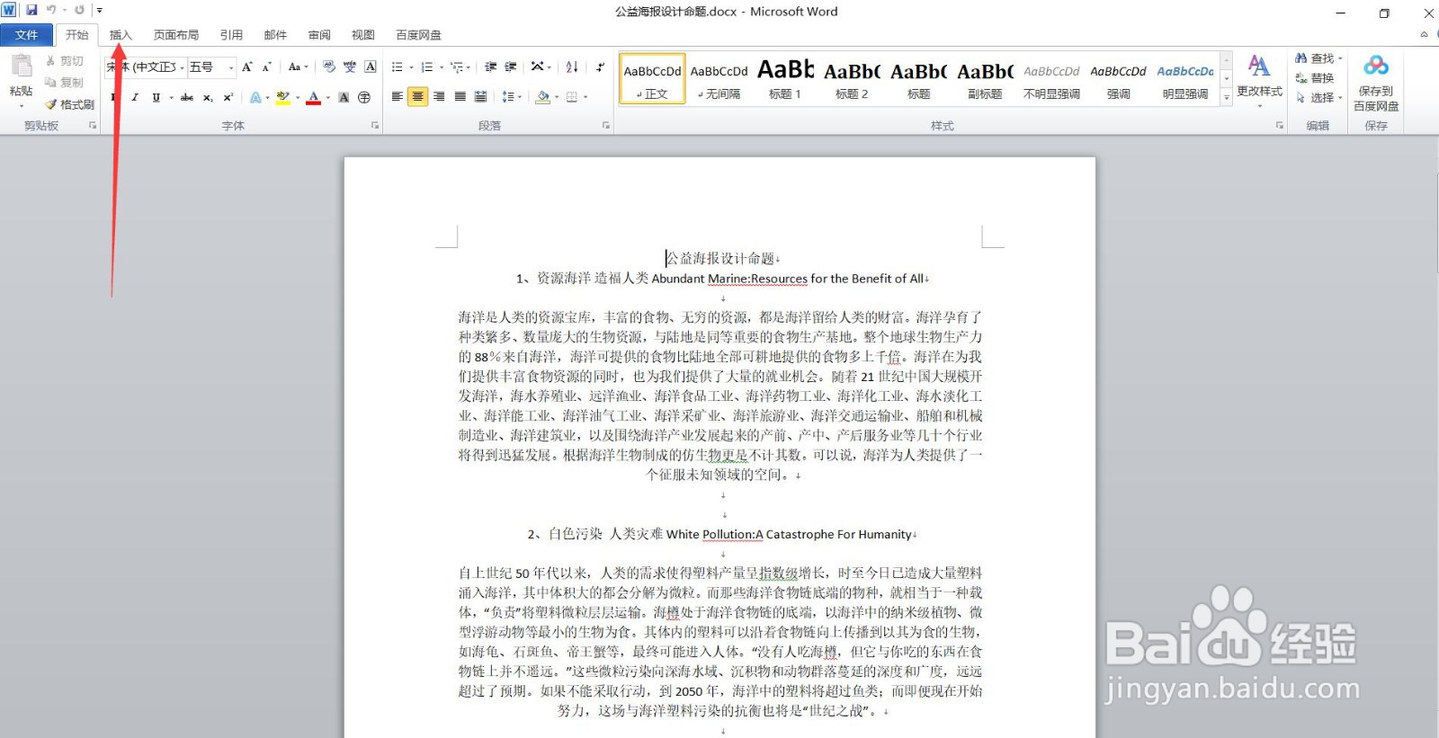Open the Borders dropdown arrow
The width and height of the screenshot is (1439, 738).
[585, 97]
